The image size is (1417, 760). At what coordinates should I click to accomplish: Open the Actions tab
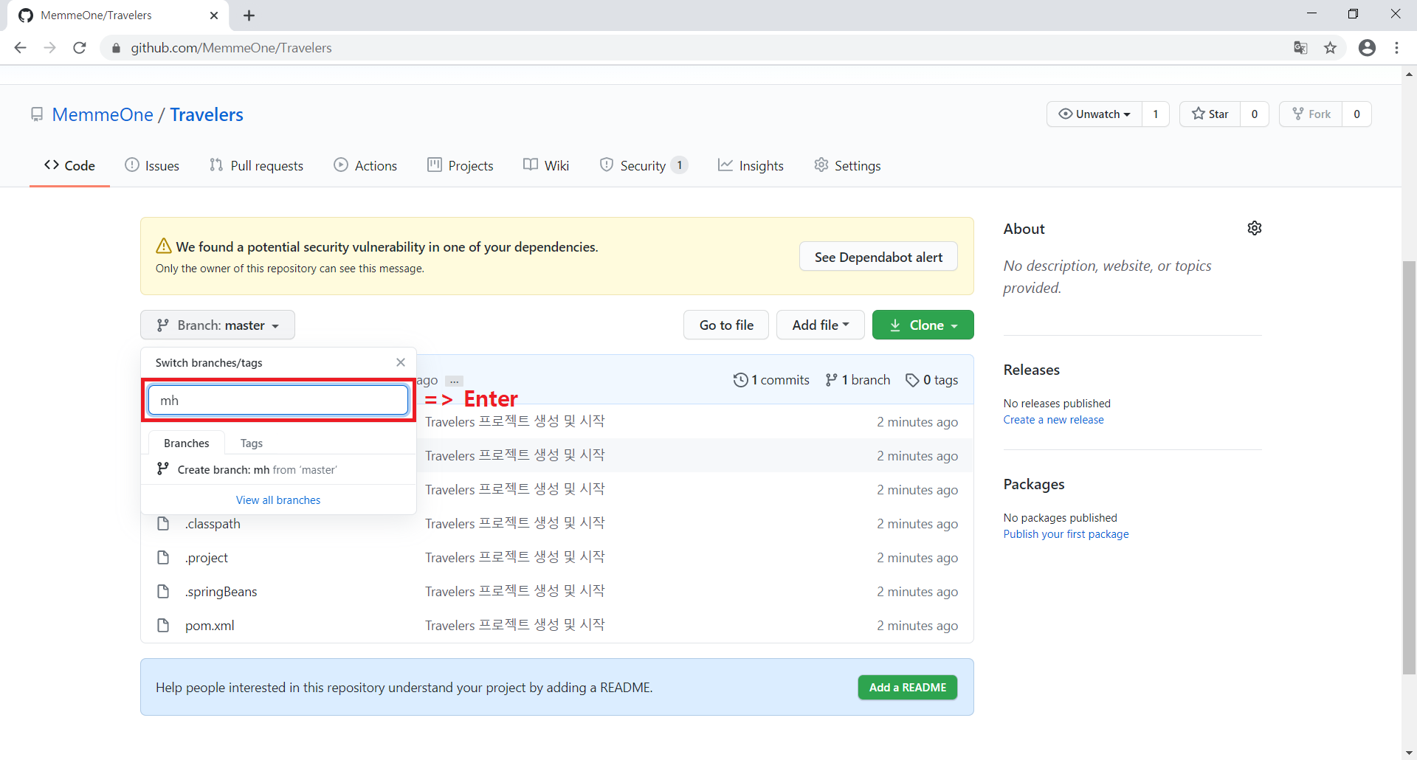click(365, 166)
